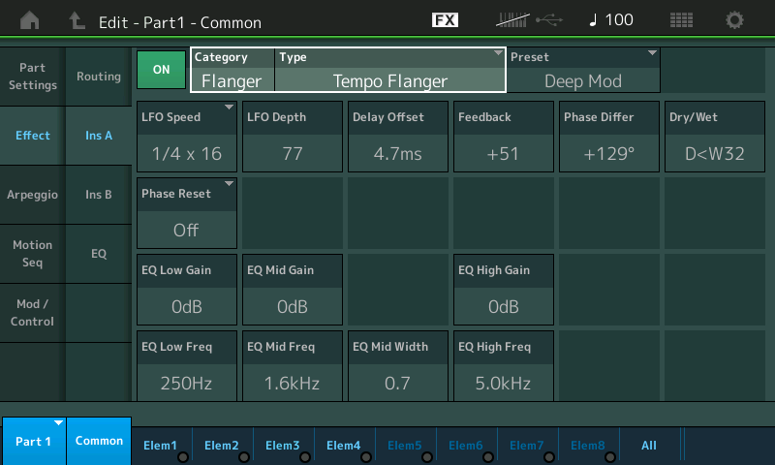This screenshot has width=775, height=465.
Task: Open the Routing sub-tab
Action: pyautogui.click(x=99, y=77)
